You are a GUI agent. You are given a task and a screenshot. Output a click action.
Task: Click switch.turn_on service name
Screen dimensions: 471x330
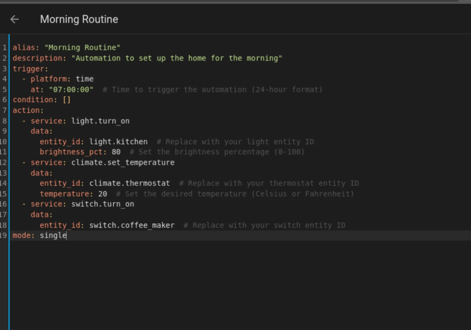102,204
